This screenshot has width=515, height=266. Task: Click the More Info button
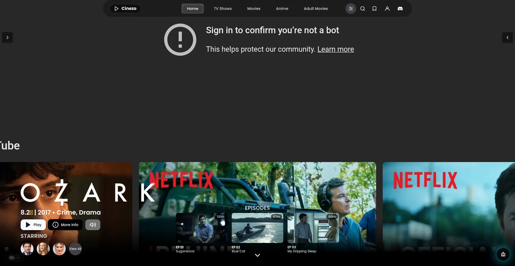point(65,225)
